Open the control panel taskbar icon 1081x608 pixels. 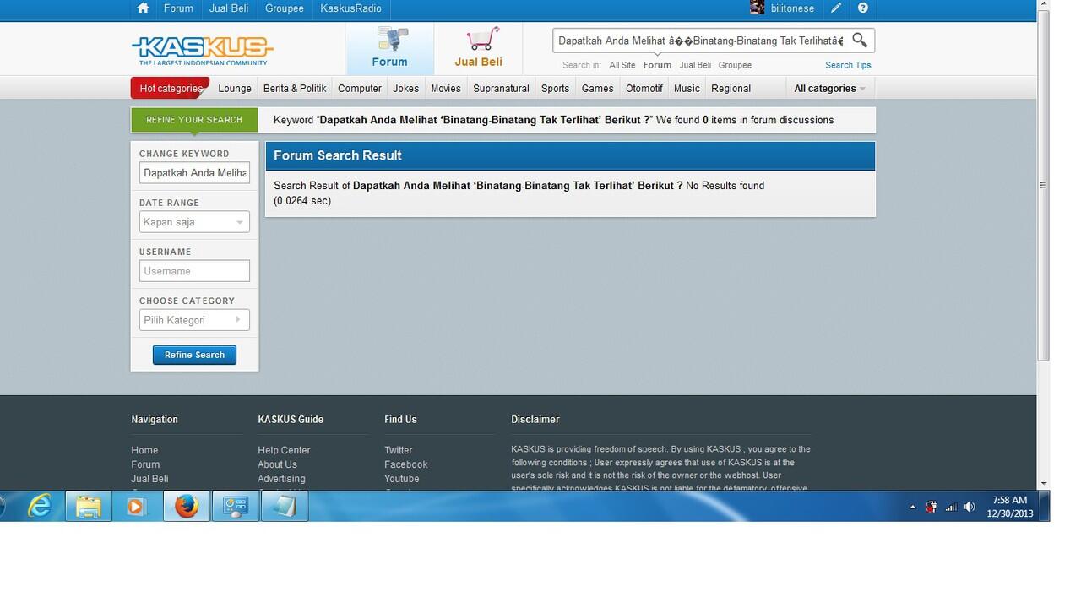click(x=235, y=506)
